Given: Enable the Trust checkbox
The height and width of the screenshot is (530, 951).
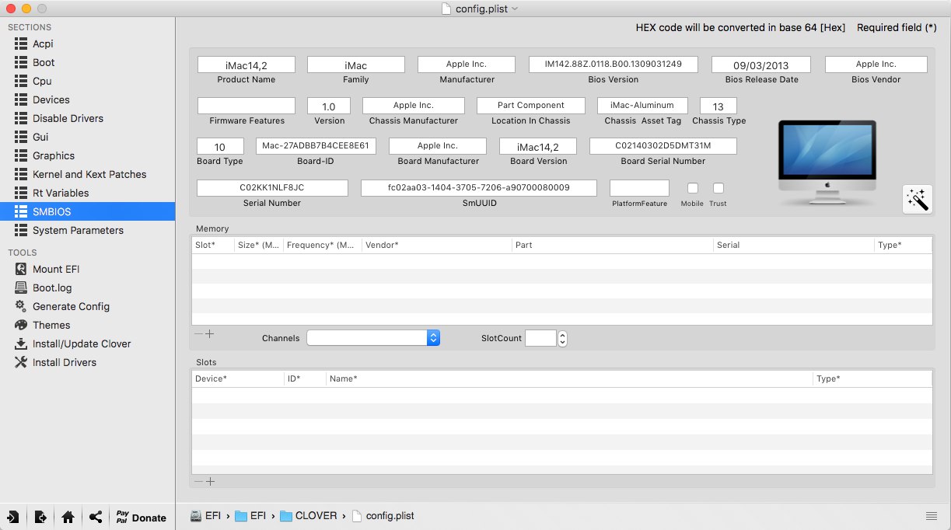Looking at the screenshot, I should (718, 188).
